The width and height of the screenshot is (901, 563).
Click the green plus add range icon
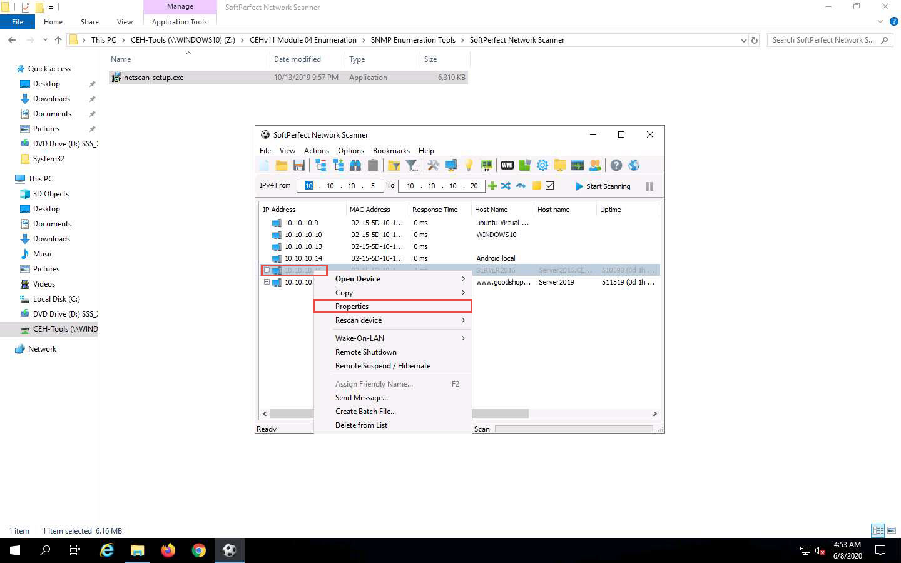click(x=492, y=186)
